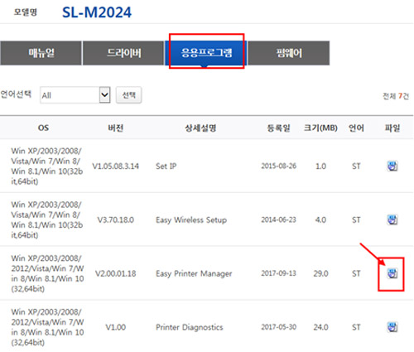This screenshot has height=352, width=414.
Task: Click the 선택 button
Action: tap(128, 95)
